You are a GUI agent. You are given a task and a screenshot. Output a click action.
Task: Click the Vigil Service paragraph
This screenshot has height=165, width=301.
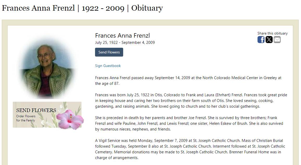[190, 149]
